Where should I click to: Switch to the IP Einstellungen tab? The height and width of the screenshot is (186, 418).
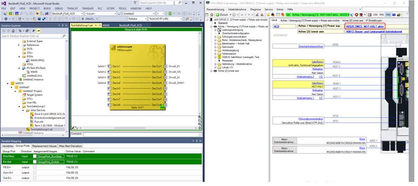[374, 20]
